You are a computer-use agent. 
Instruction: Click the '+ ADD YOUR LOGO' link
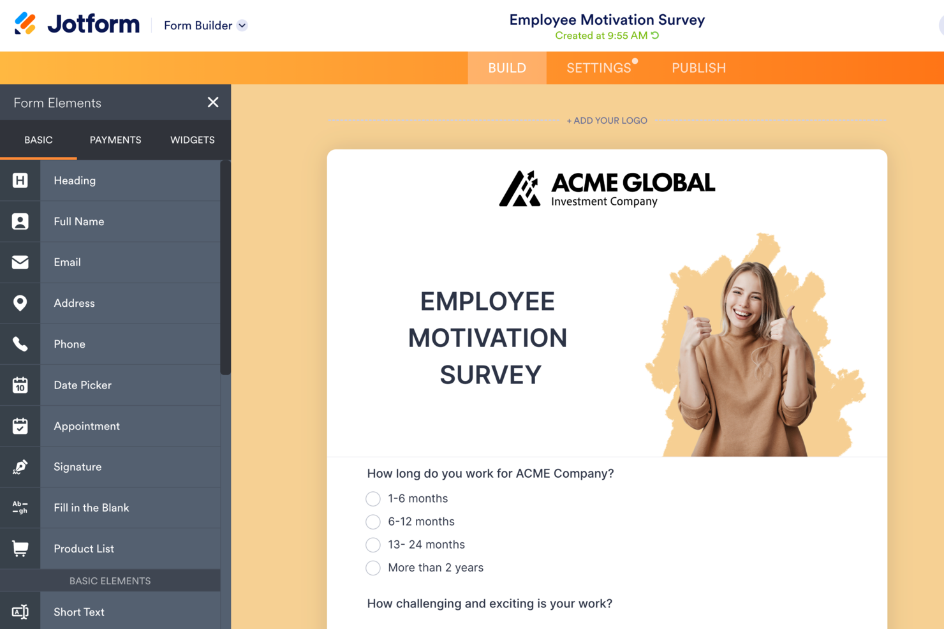tap(607, 121)
